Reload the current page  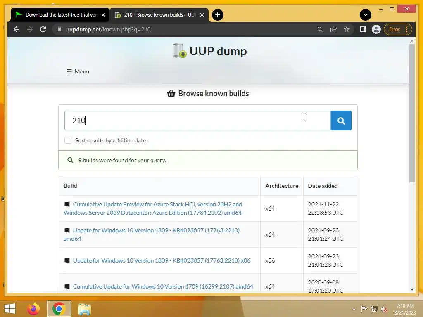click(43, 29)
